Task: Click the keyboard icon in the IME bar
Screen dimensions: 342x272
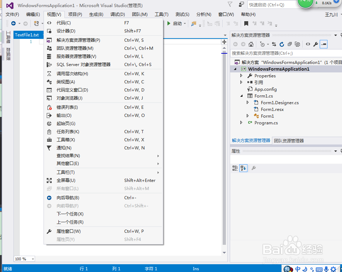Action: (x=319, y=270)
